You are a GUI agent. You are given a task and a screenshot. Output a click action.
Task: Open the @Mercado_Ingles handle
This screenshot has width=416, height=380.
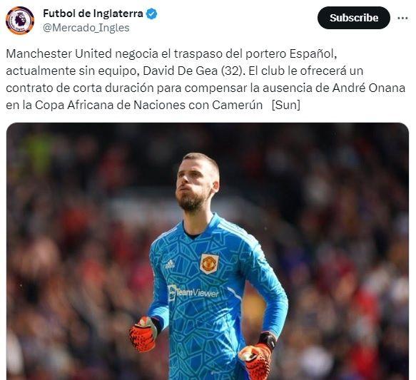[86, 28]
